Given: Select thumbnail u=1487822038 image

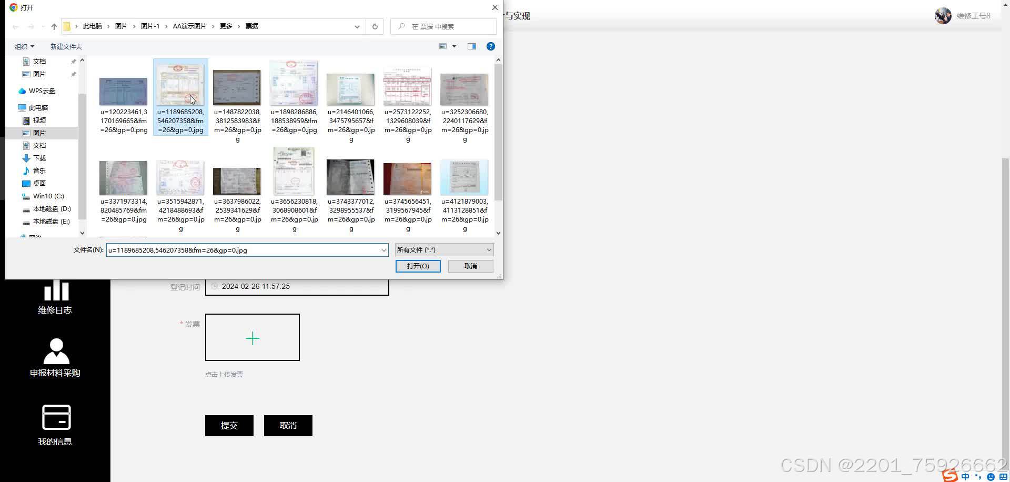Looking at the screenshot, I should point(237,87).
